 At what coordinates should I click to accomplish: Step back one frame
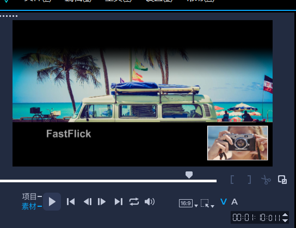pos(88,202)
